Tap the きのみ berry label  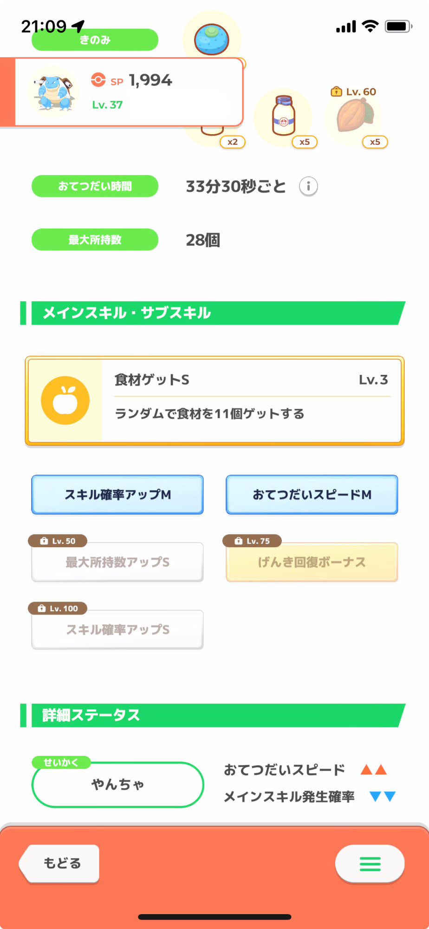(95, 40)
